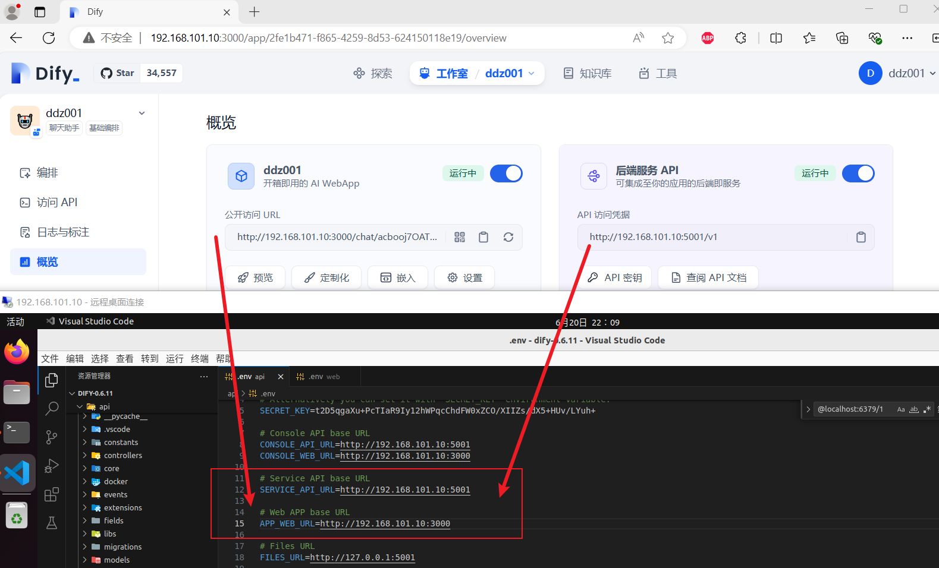
Task: Open the 工具 navigation tab
Action: [658, 73]
